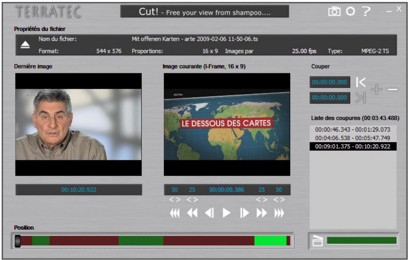
Task: Step one frame backward
Action: [x=210, y=212]
